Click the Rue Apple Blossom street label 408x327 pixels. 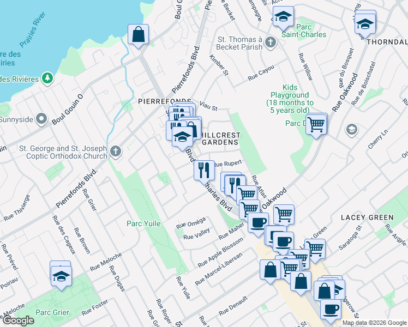pyautogui.click(x=221, y=253)
